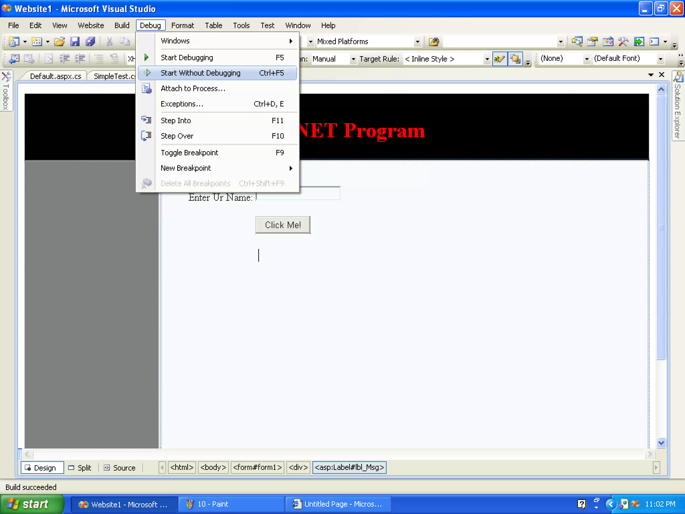
Task: Expand the New Breakpoint submenu
Action: coord(218,168)
